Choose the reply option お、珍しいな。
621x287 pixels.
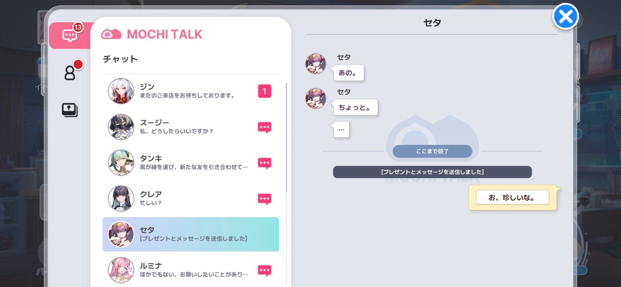click(x=513, y=197)
